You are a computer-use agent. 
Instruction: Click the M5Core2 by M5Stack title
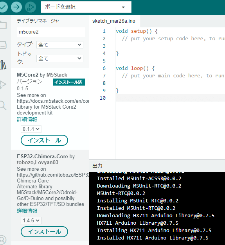coord(42,75)
